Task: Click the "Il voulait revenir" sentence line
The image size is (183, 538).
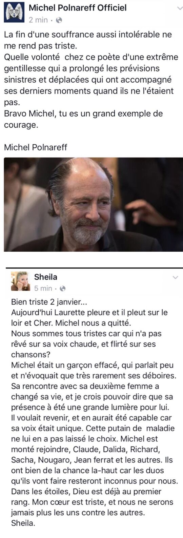Action: 91,418
